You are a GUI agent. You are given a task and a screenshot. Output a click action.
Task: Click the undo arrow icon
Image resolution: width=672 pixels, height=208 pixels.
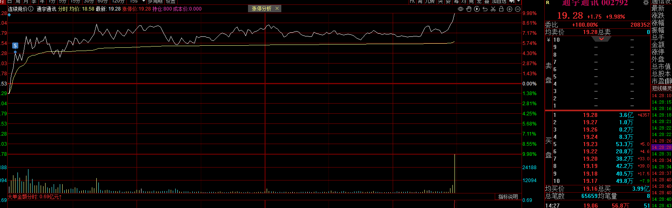point(485,9)
